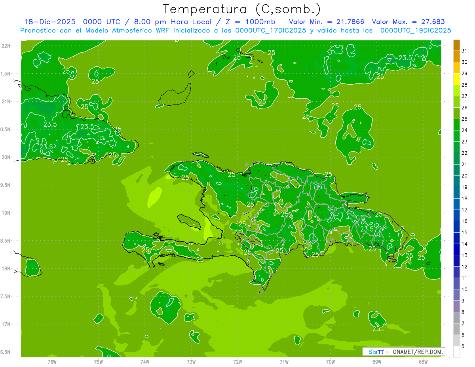This screenshot has height=367, width=475.
Task: Click the '76W' longitude axis label
Action: 52,362
